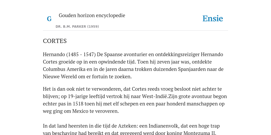Open the Ensie logo homepage link

click(x=213, y=18)
